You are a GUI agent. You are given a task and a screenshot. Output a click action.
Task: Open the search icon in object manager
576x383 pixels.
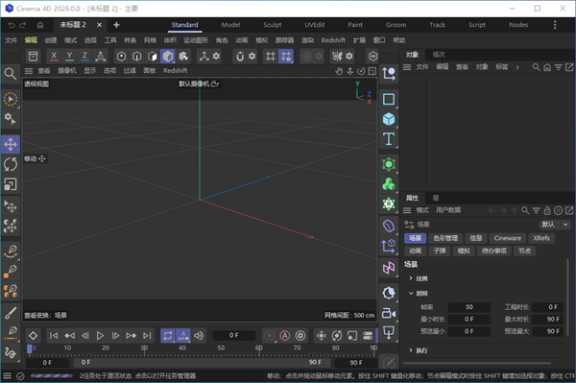(536, 67)
